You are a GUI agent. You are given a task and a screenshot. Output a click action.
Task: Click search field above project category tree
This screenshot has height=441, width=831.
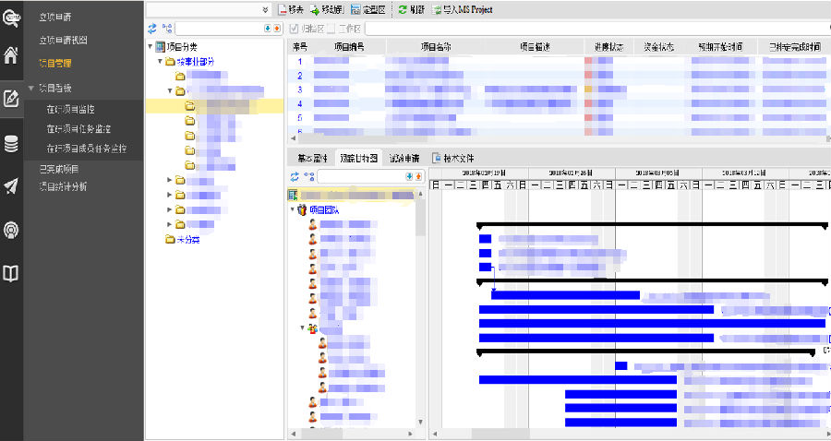click(219, 29)
